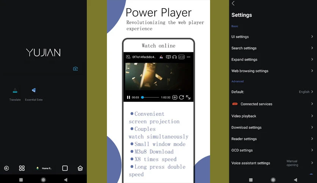The image size is (317, 183).
Task: Click the 'M3u8 Download' feature text
Action: point(154,152)
